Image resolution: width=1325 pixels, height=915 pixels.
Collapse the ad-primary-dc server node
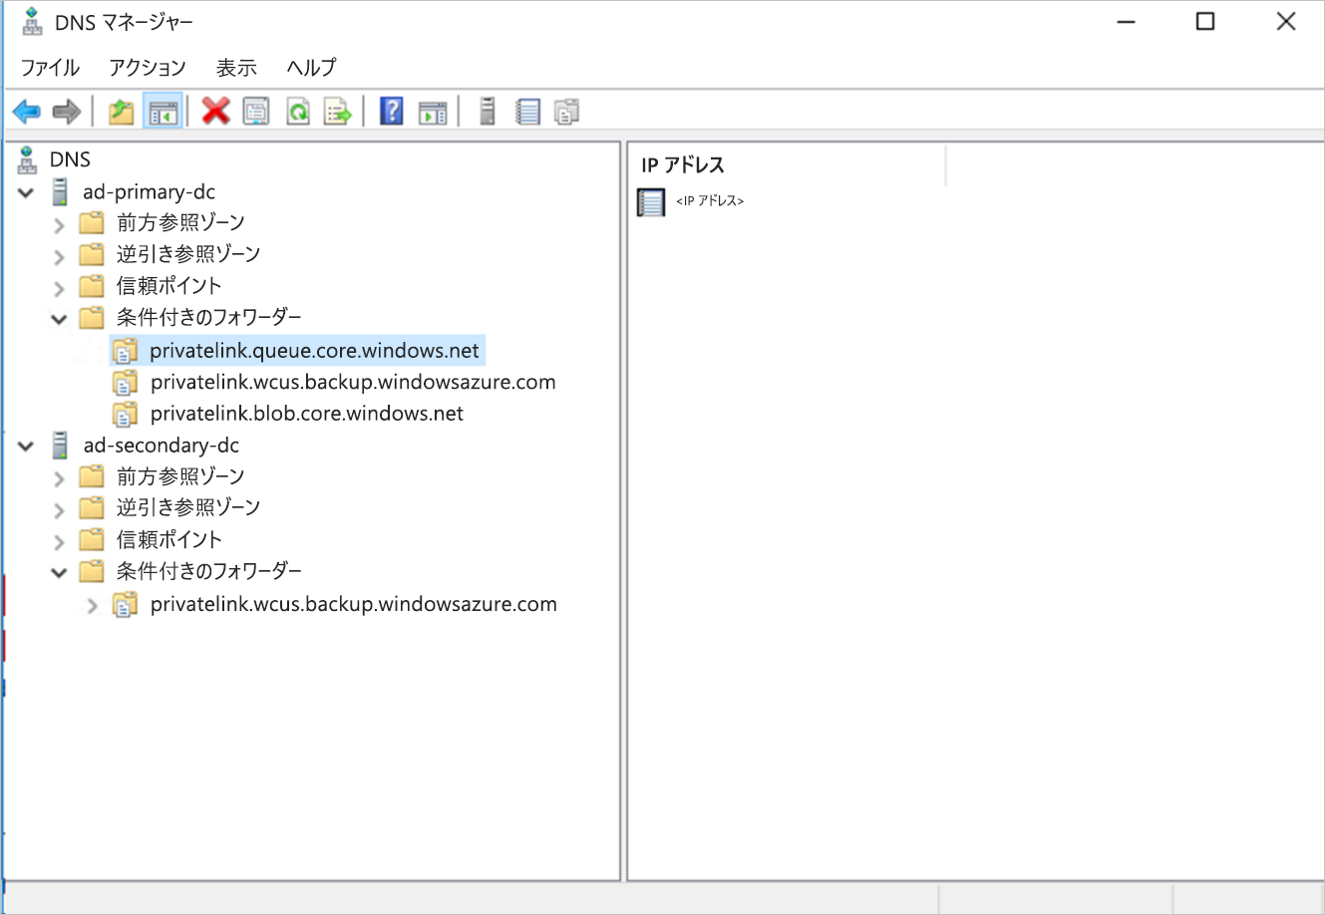point(26,192)
